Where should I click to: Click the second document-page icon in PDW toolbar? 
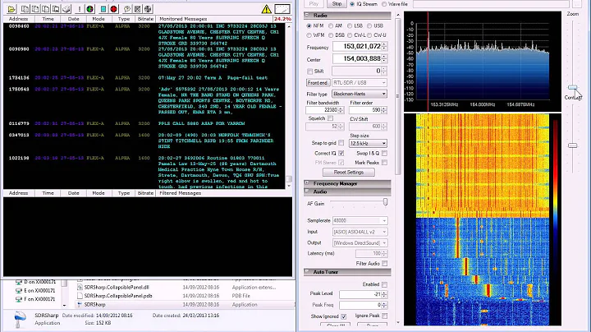[x=35, y=9]
